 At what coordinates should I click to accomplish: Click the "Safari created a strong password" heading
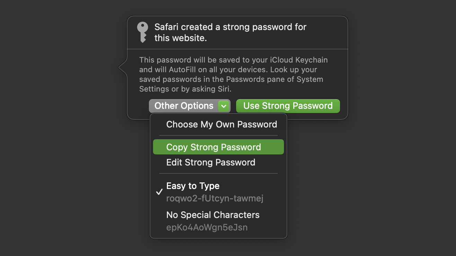tap(230, 32)
